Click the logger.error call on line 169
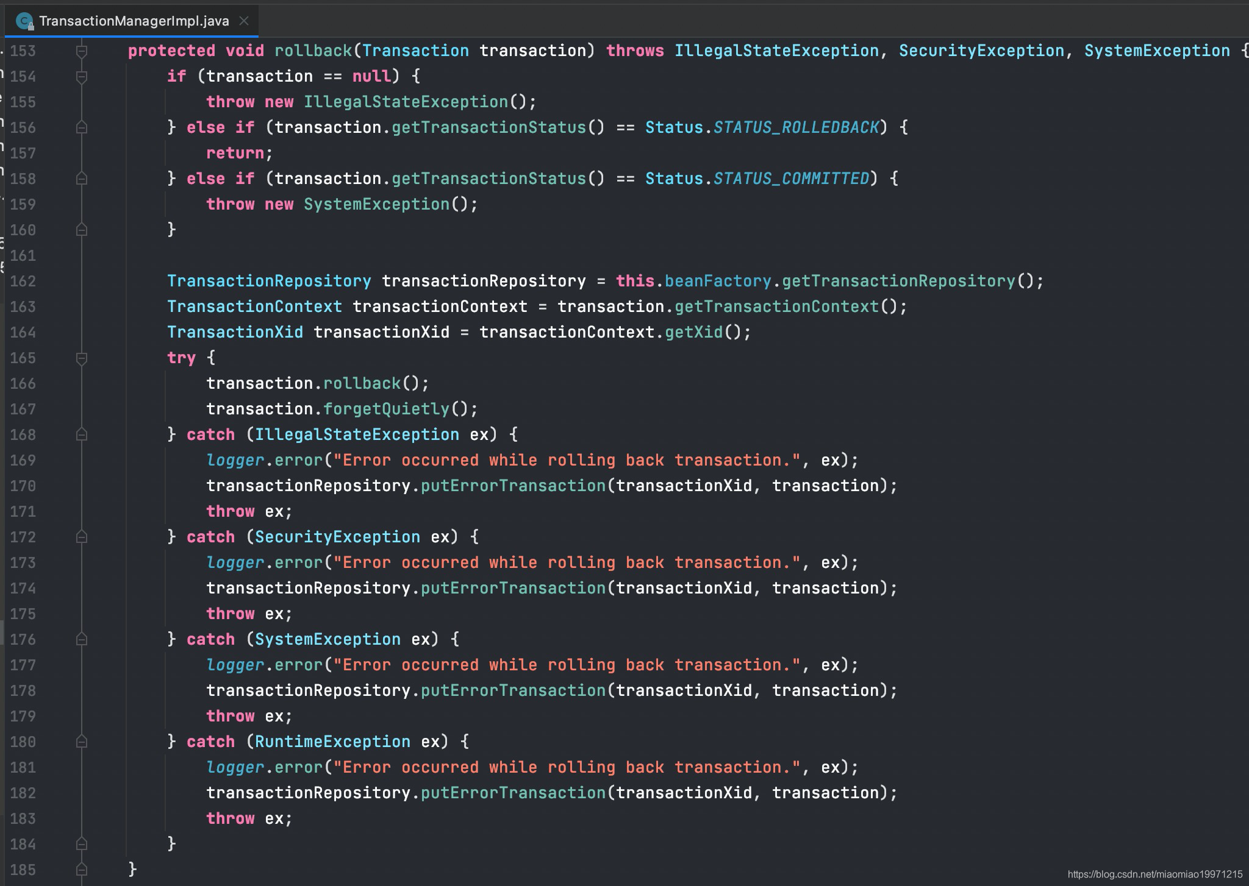 coord(264,460)
